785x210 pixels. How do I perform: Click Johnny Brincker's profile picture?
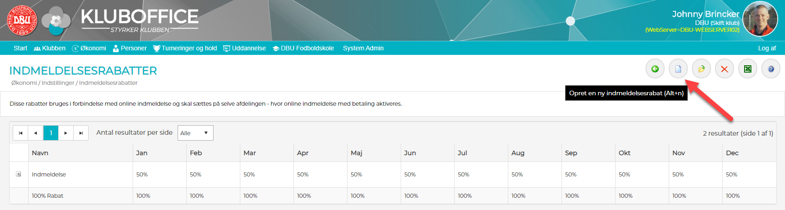click(760, 19)
